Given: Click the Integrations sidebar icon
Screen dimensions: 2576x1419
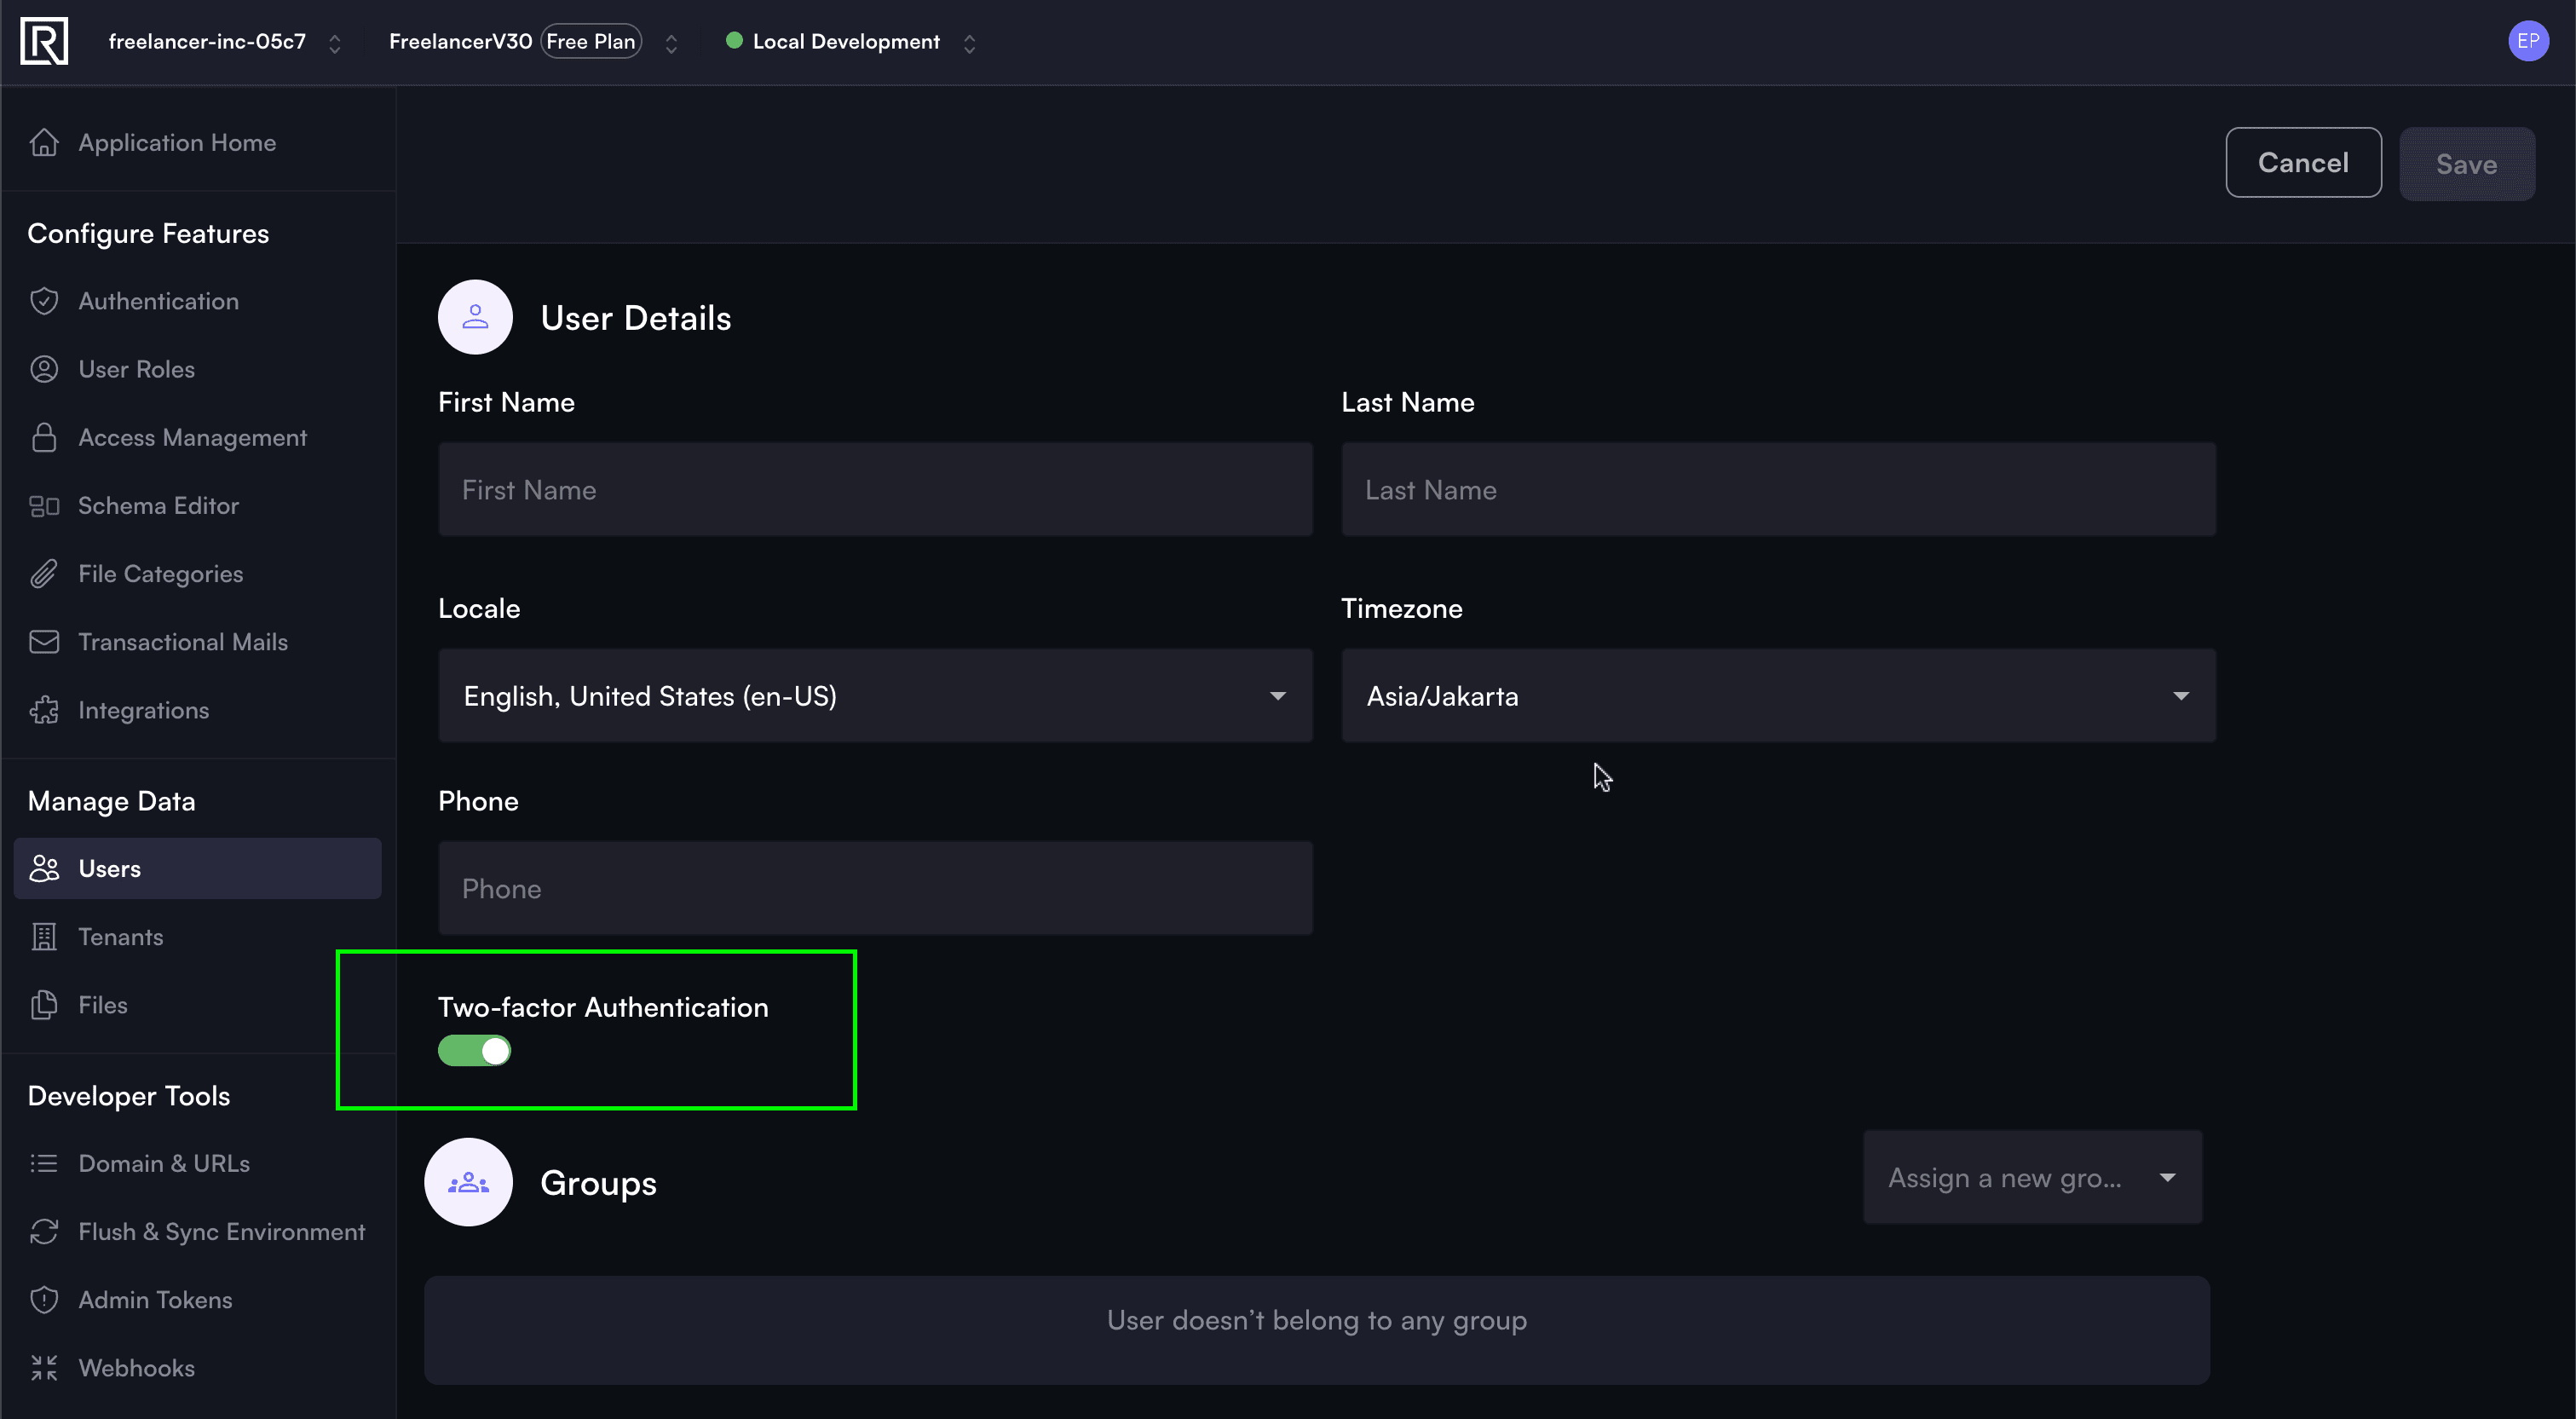Looking at the screenshot, I should click(x=45, y=707).
